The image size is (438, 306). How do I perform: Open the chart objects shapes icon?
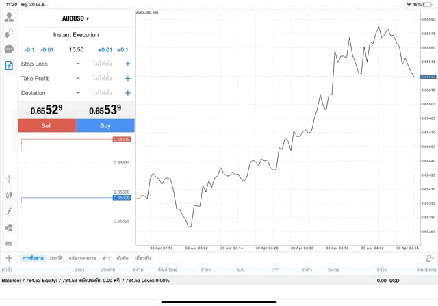click(9, 227)
